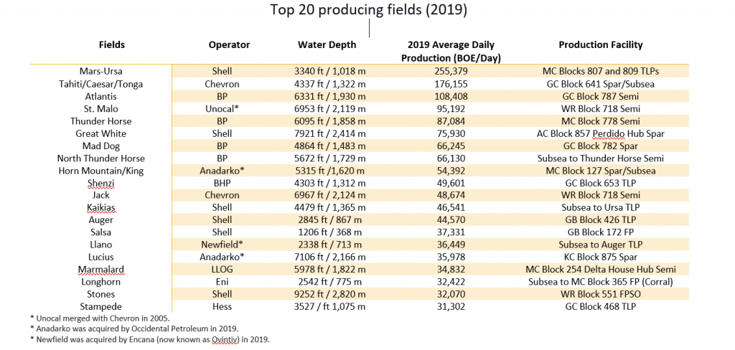Select the Unocal* operator cell
The height and width of the screenshot is (350, 735).
click(229, 108)
